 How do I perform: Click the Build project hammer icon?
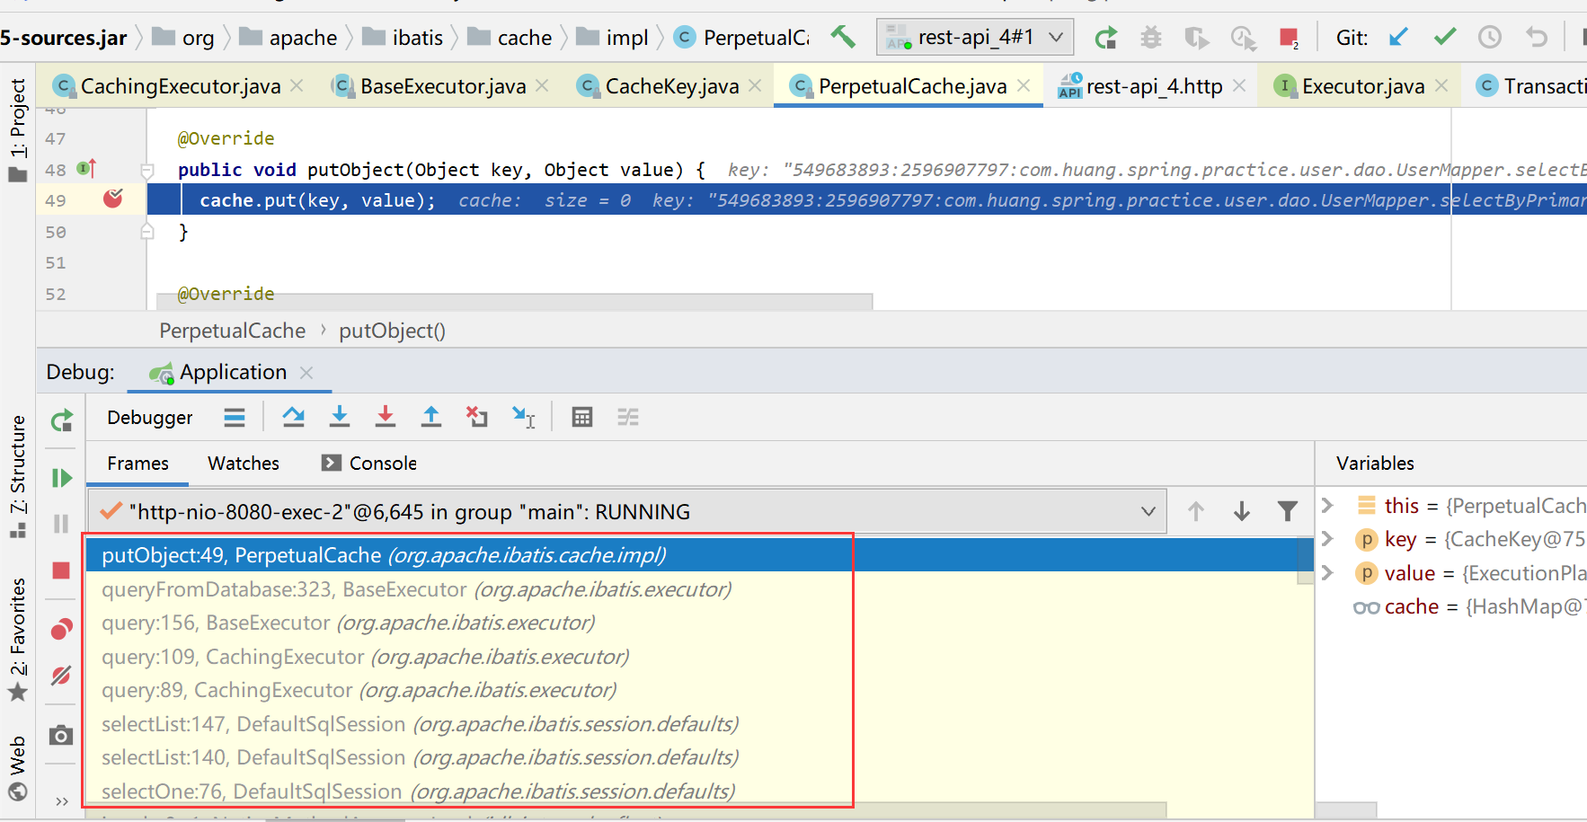pyautogui.click(x=843, y=37)
